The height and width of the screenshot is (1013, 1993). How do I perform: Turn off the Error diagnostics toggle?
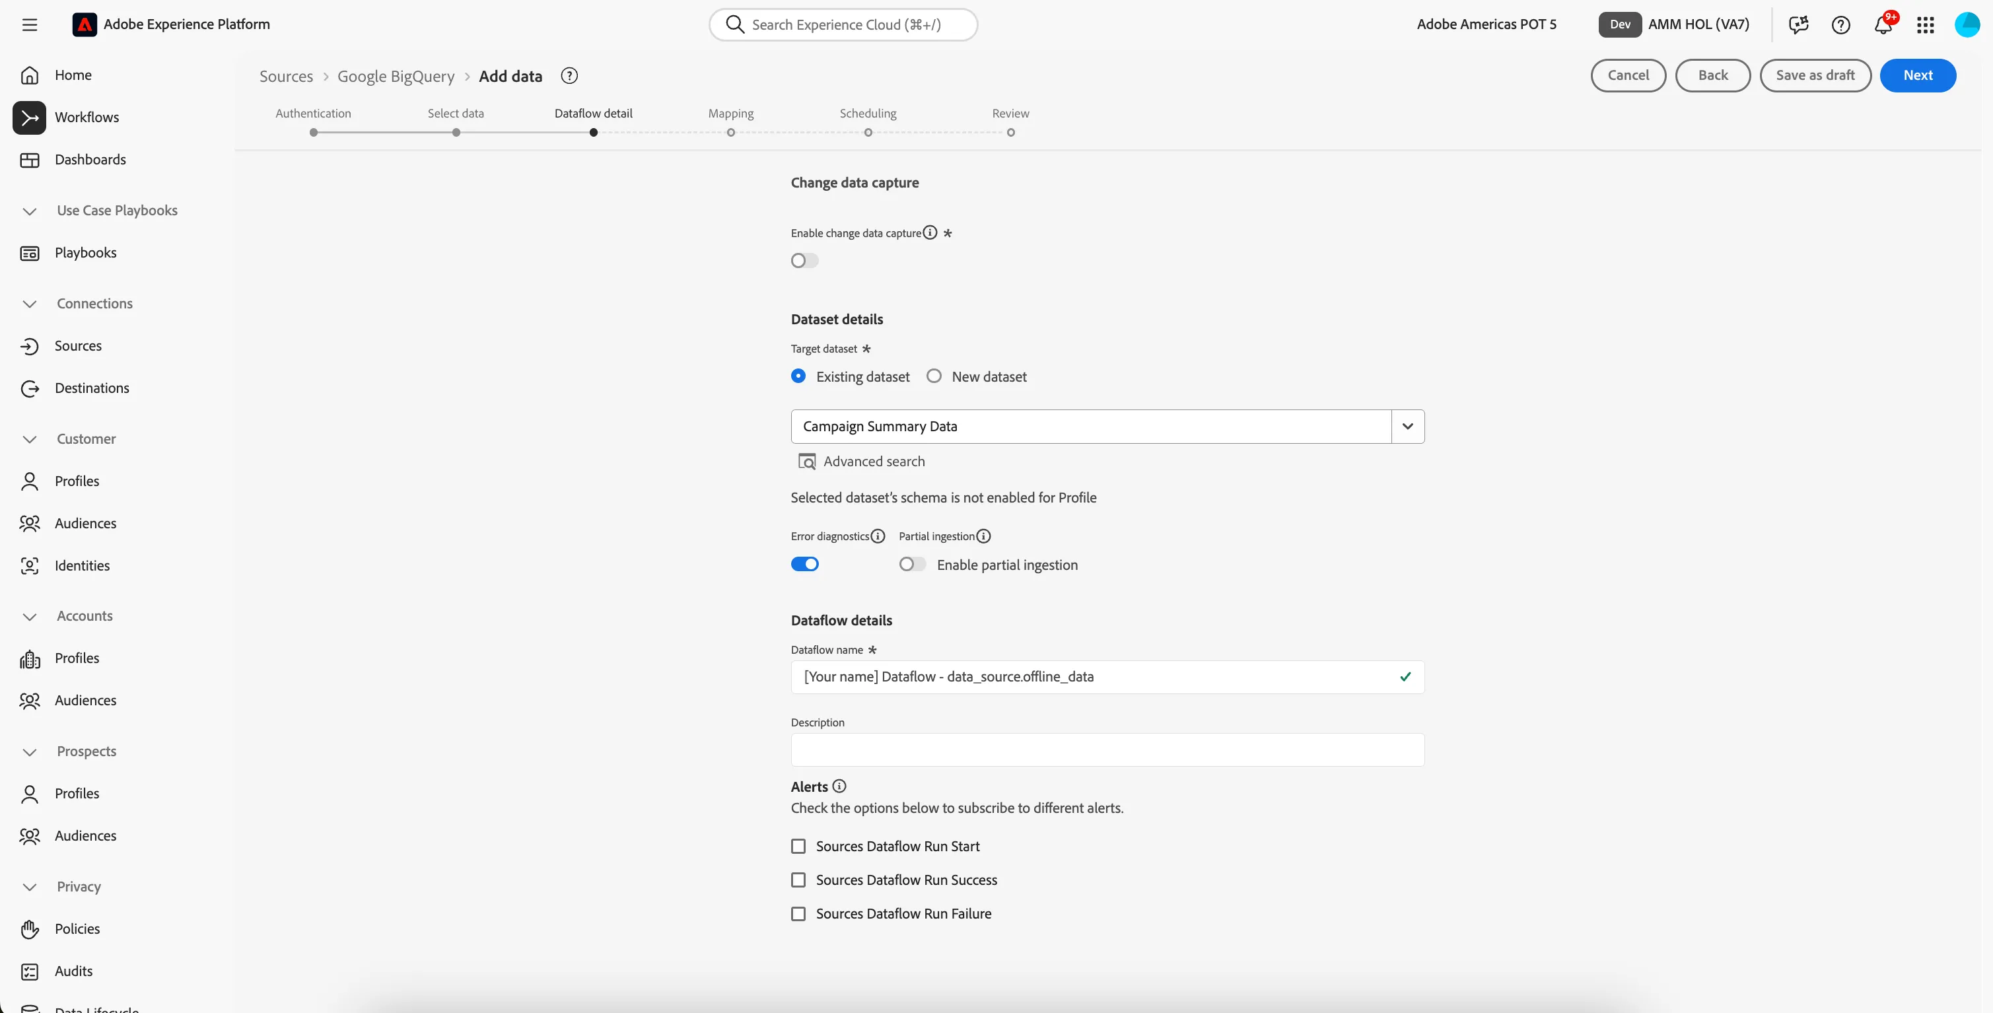point(804,564)
